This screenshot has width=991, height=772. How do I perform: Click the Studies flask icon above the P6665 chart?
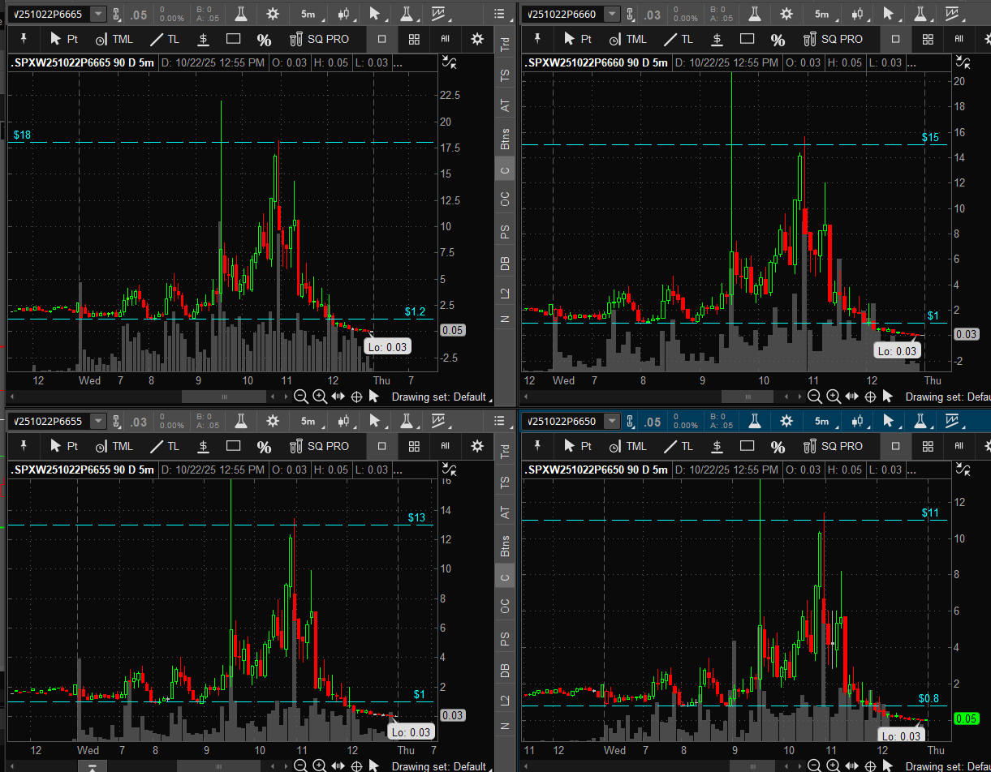(x=240, y=14)
